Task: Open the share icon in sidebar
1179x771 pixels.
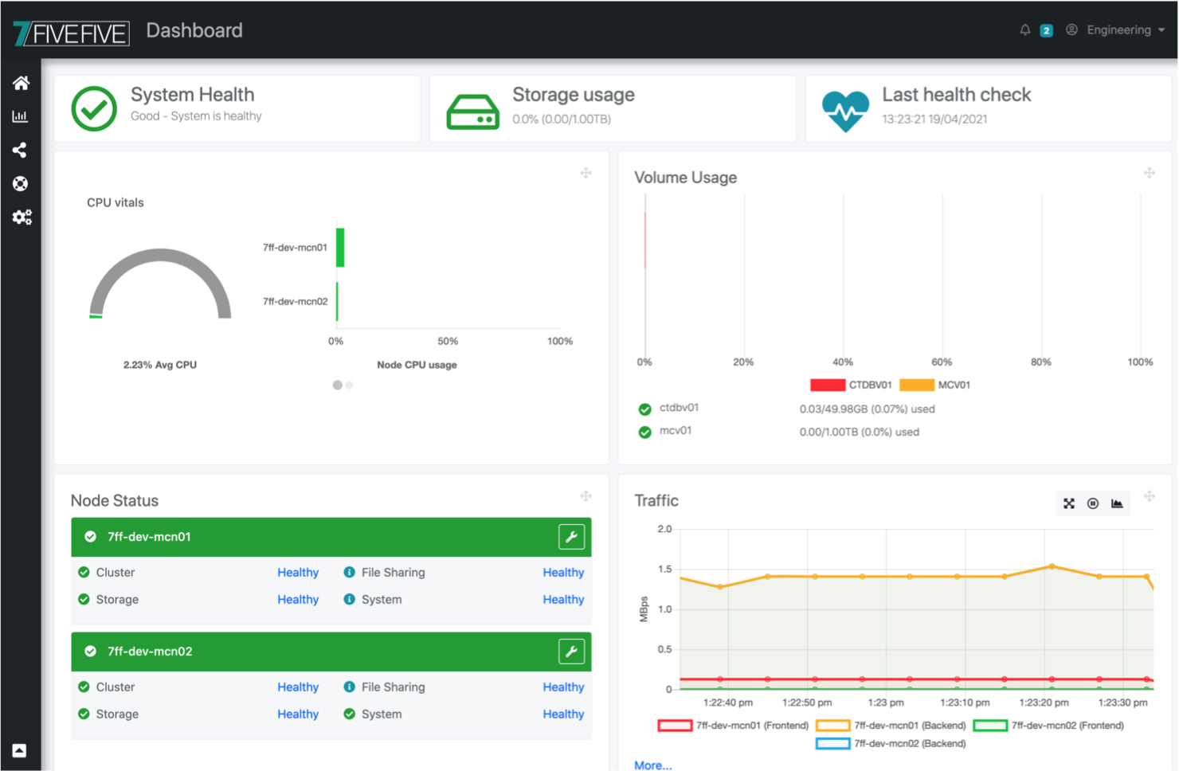Action: click(x=20, y=150)
